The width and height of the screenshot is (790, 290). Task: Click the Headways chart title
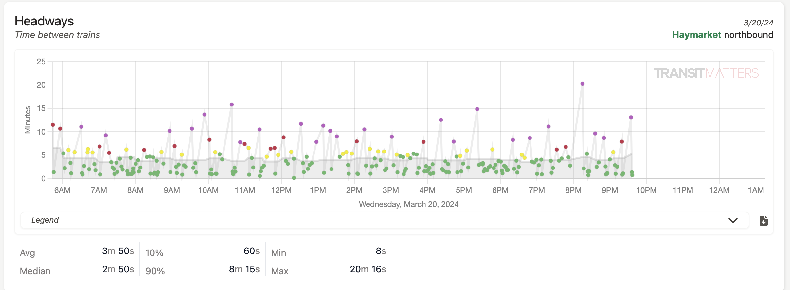pos(44,21)
